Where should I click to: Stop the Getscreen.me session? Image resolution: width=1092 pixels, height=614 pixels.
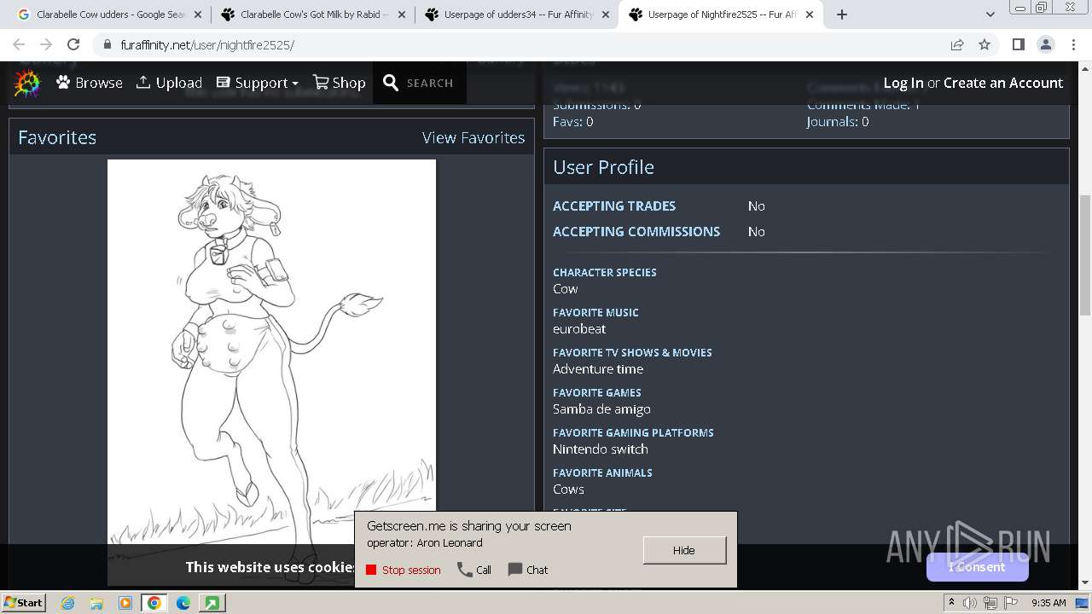(404, 570)
